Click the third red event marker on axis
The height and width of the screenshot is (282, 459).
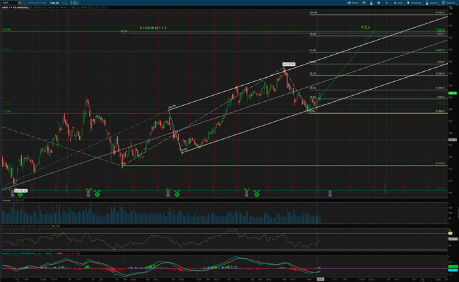pos(168,192)
